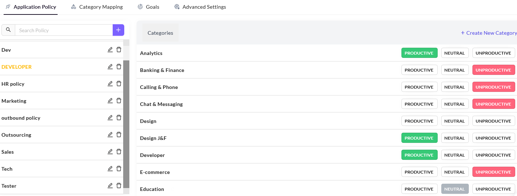Image resolution: width=517 pixels, height=196 pixels.
Task: Delete the outbound policy
Action: point(119,118)
